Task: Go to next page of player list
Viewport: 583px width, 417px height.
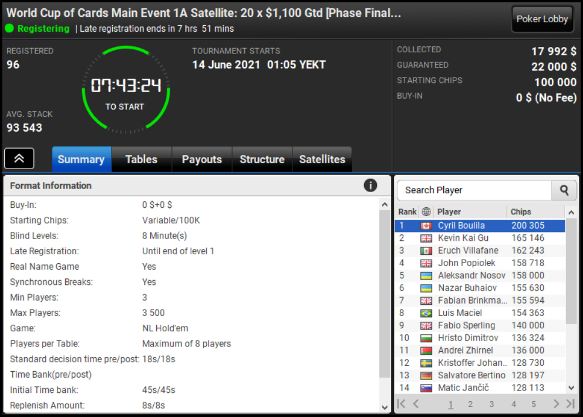Action: [556, 403]
